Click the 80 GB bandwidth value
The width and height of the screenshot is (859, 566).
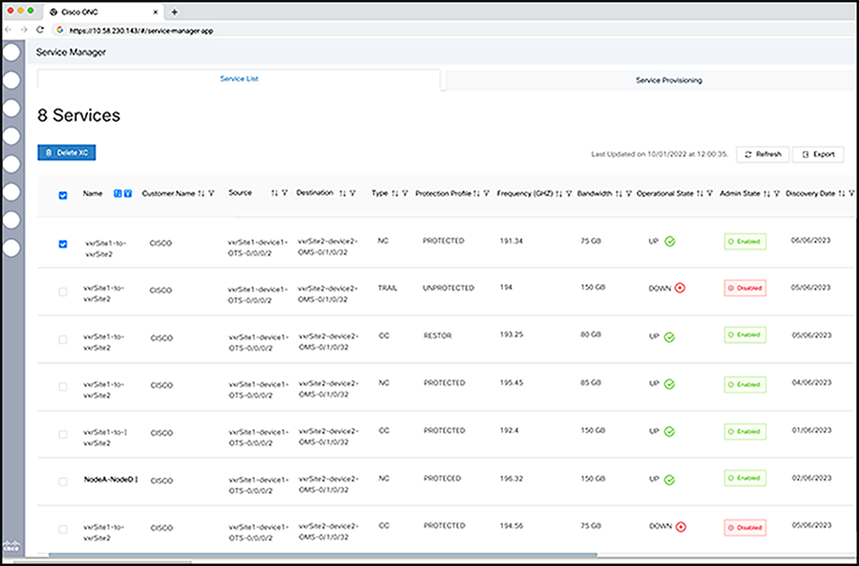590,335
